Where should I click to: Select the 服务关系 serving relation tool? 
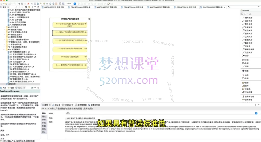tap(247, 34)
